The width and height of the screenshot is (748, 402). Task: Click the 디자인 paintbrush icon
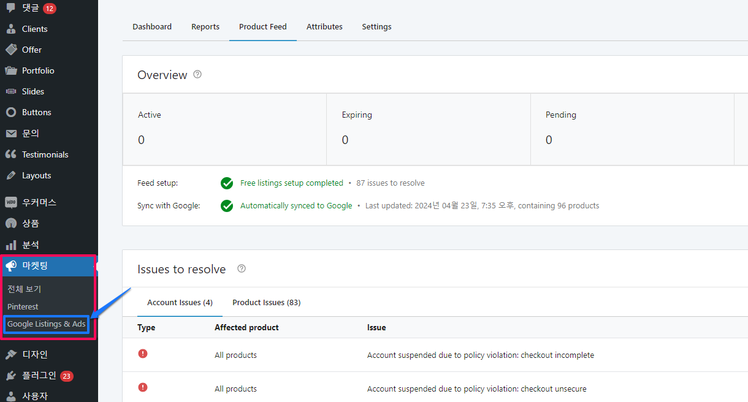[11, 354]
